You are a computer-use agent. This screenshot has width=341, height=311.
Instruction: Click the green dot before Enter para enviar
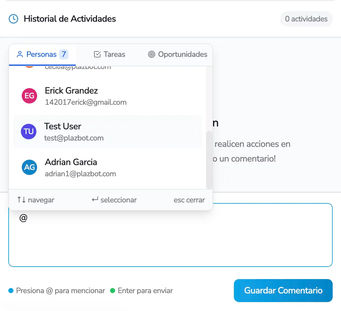tap(112, 291)
